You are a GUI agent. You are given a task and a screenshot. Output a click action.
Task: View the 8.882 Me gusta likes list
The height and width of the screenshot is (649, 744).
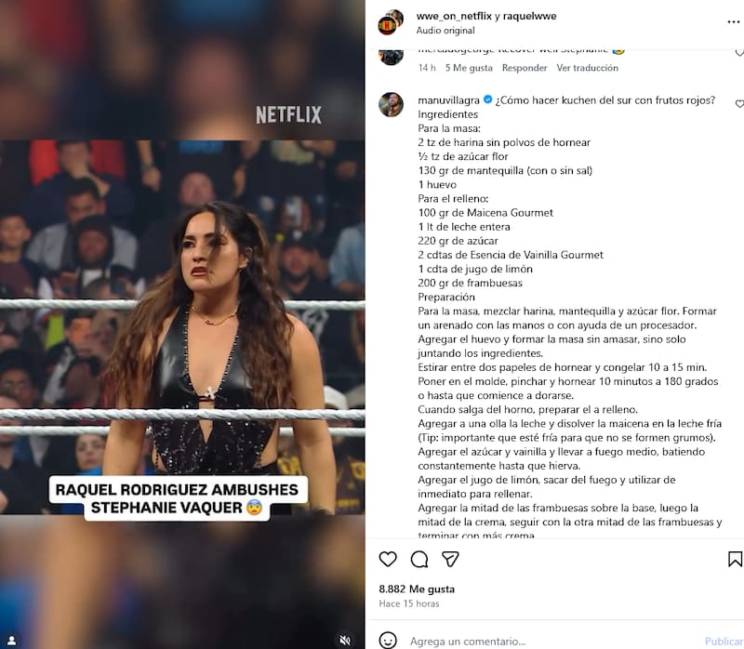tap(417, 589)
